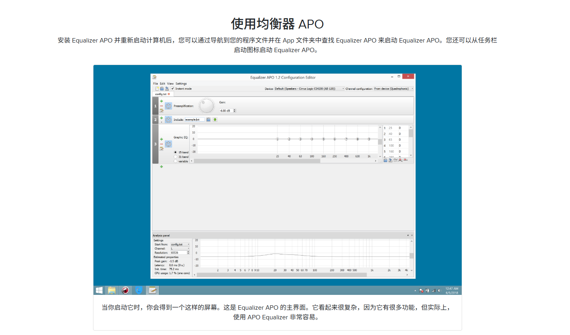570x335 pixels.
Task: Click the volume icon in system tray
Action: [439, 290]
